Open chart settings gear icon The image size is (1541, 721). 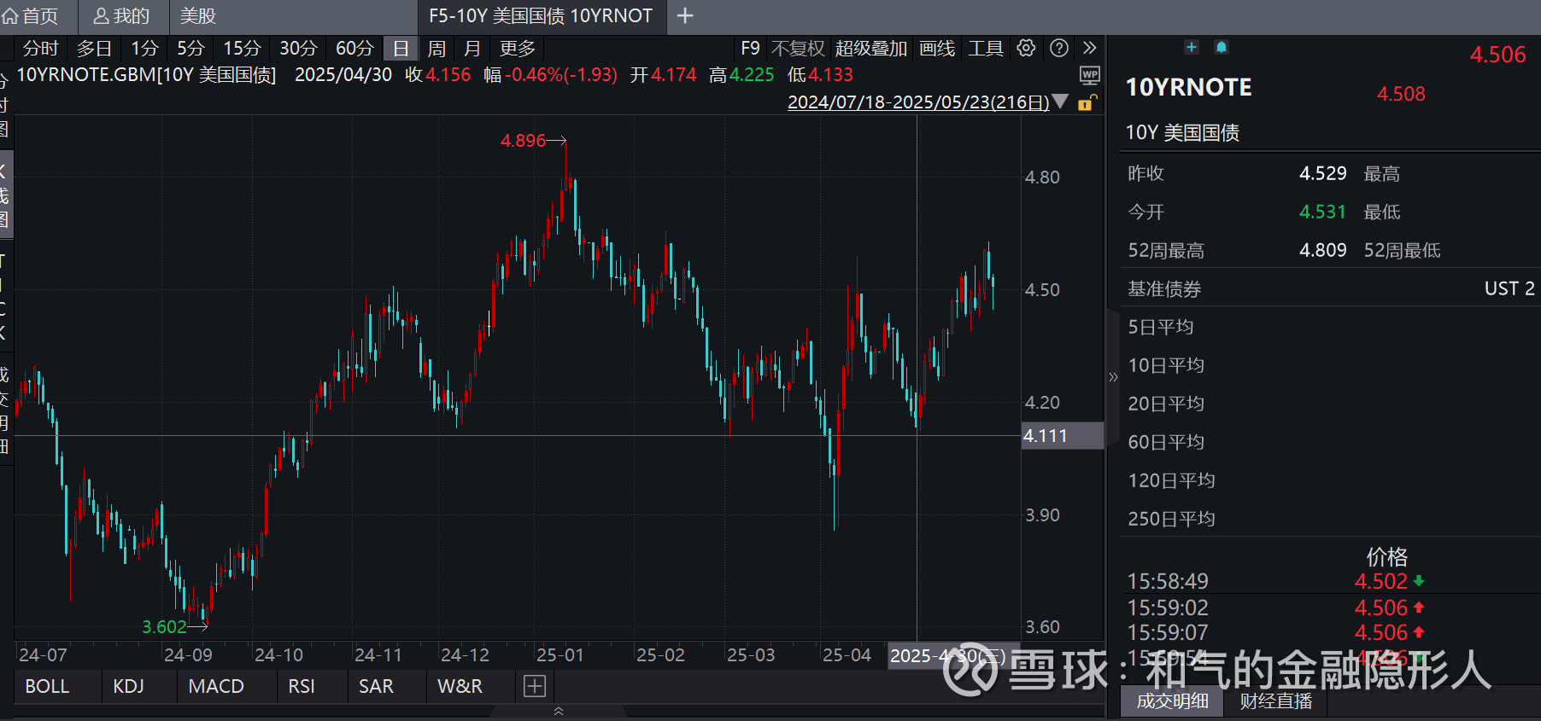1026,49
